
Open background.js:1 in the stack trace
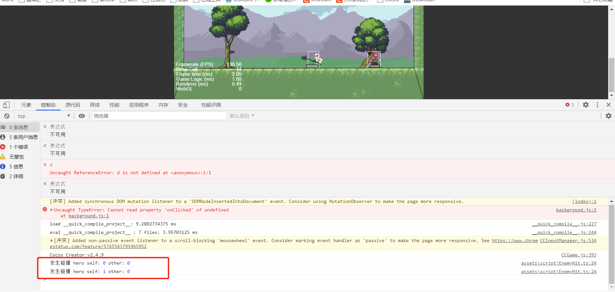coord(89,216)
